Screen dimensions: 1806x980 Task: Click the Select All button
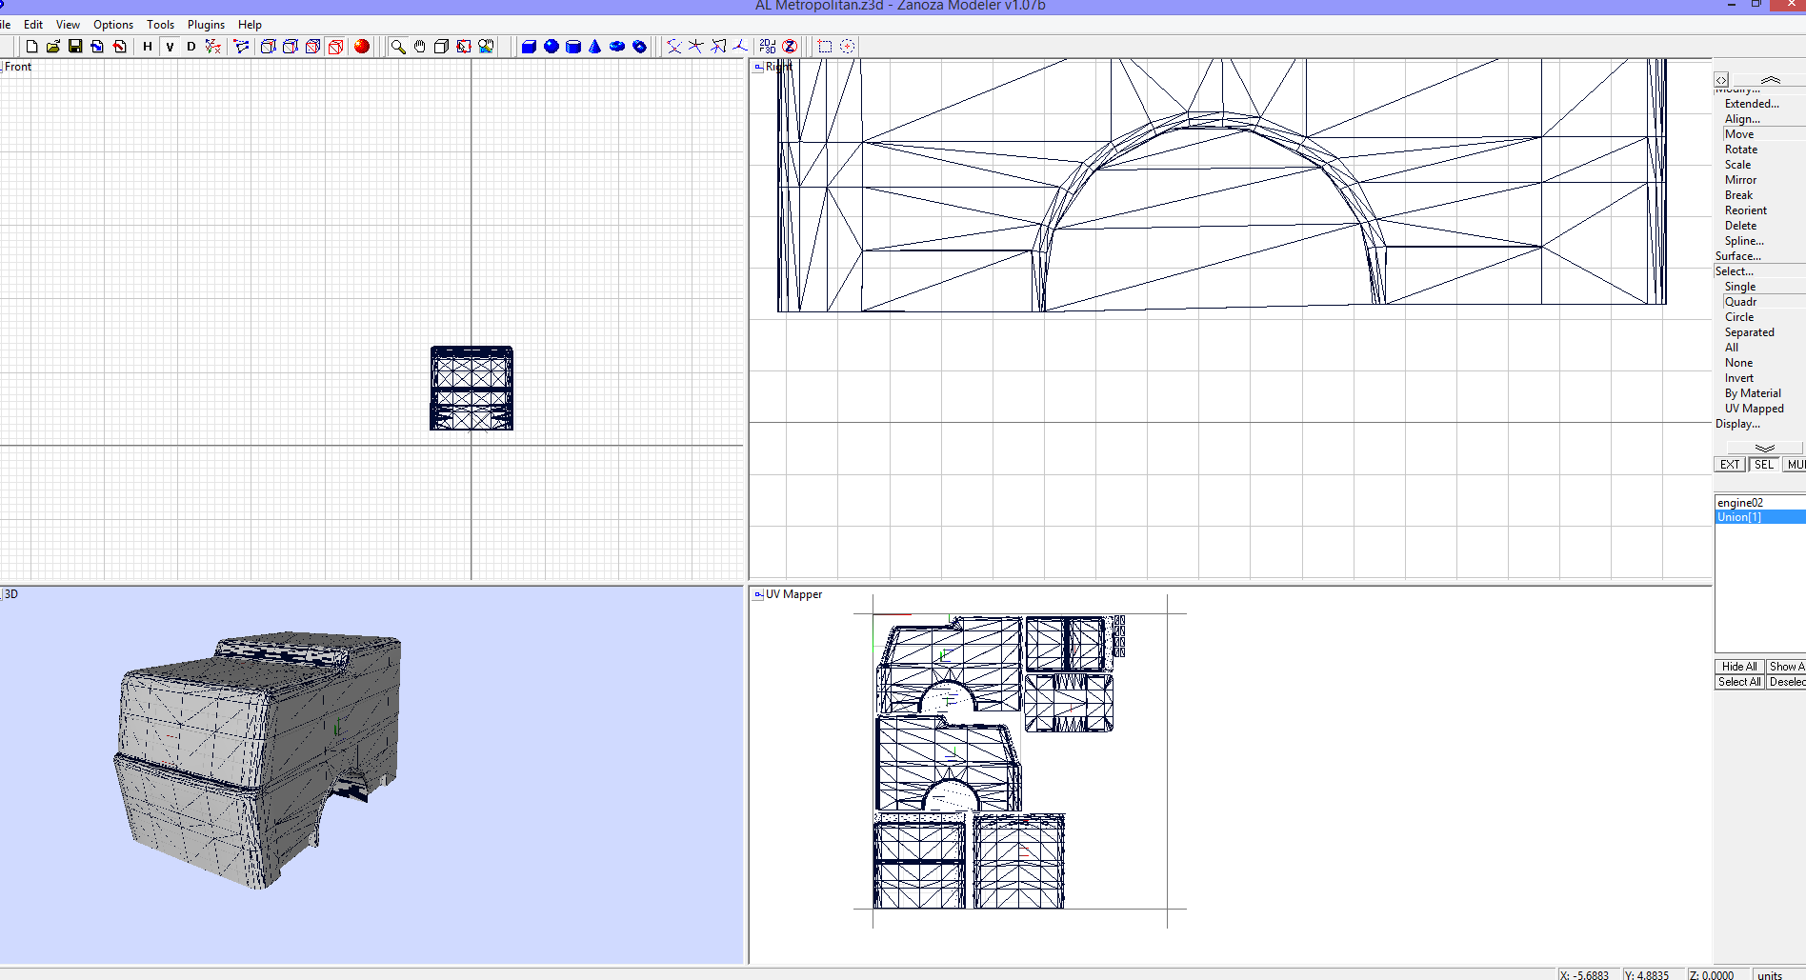1738,681
